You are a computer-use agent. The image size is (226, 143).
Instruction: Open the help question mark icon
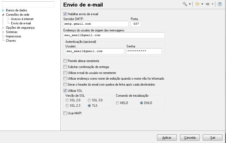220,4
